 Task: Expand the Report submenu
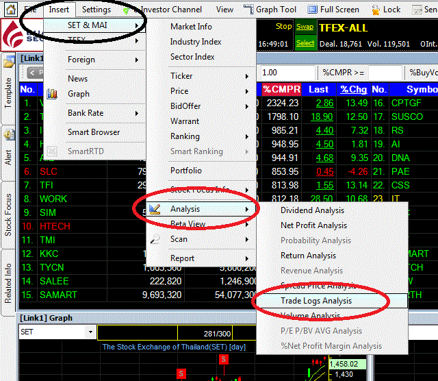[x=201, y=258]
